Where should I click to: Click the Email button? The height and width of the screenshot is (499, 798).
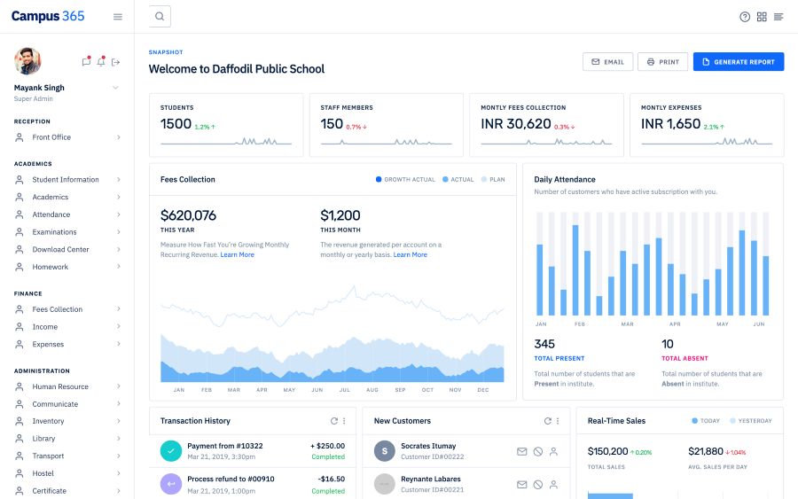tap(607, 61)
